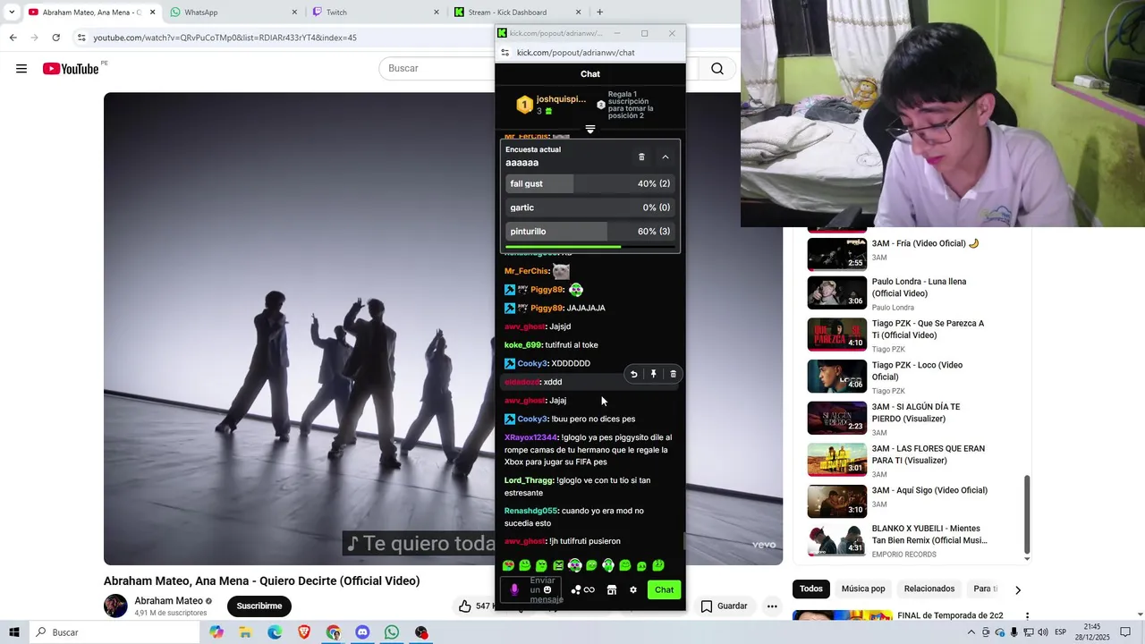Click the Kick popout address bar URL
Viewport: 1145px width, 644px height.
point(576,53)
